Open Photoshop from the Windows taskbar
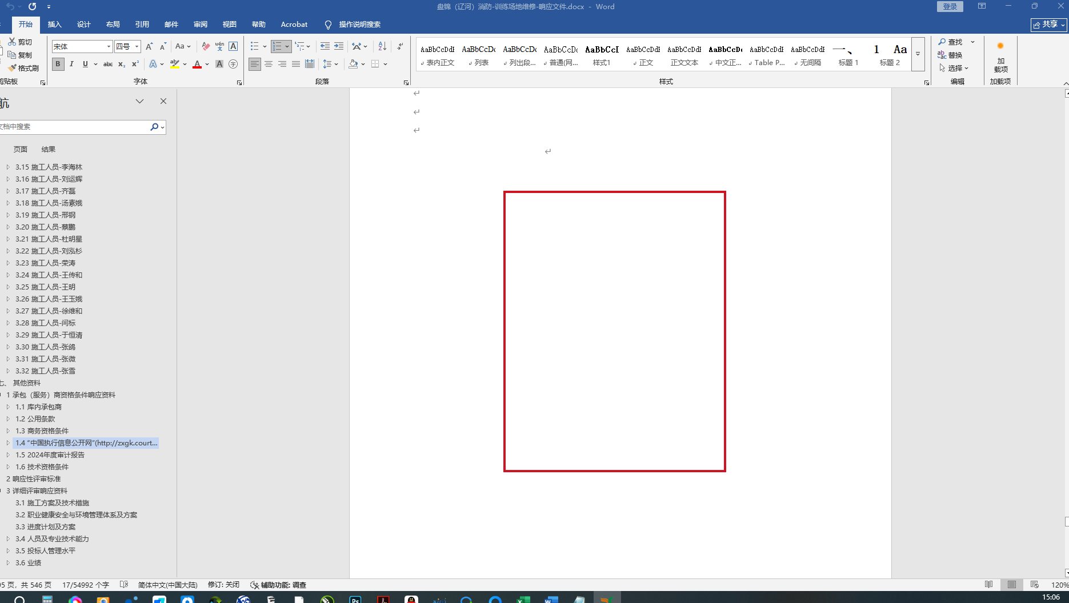 [x=355, y=600]
